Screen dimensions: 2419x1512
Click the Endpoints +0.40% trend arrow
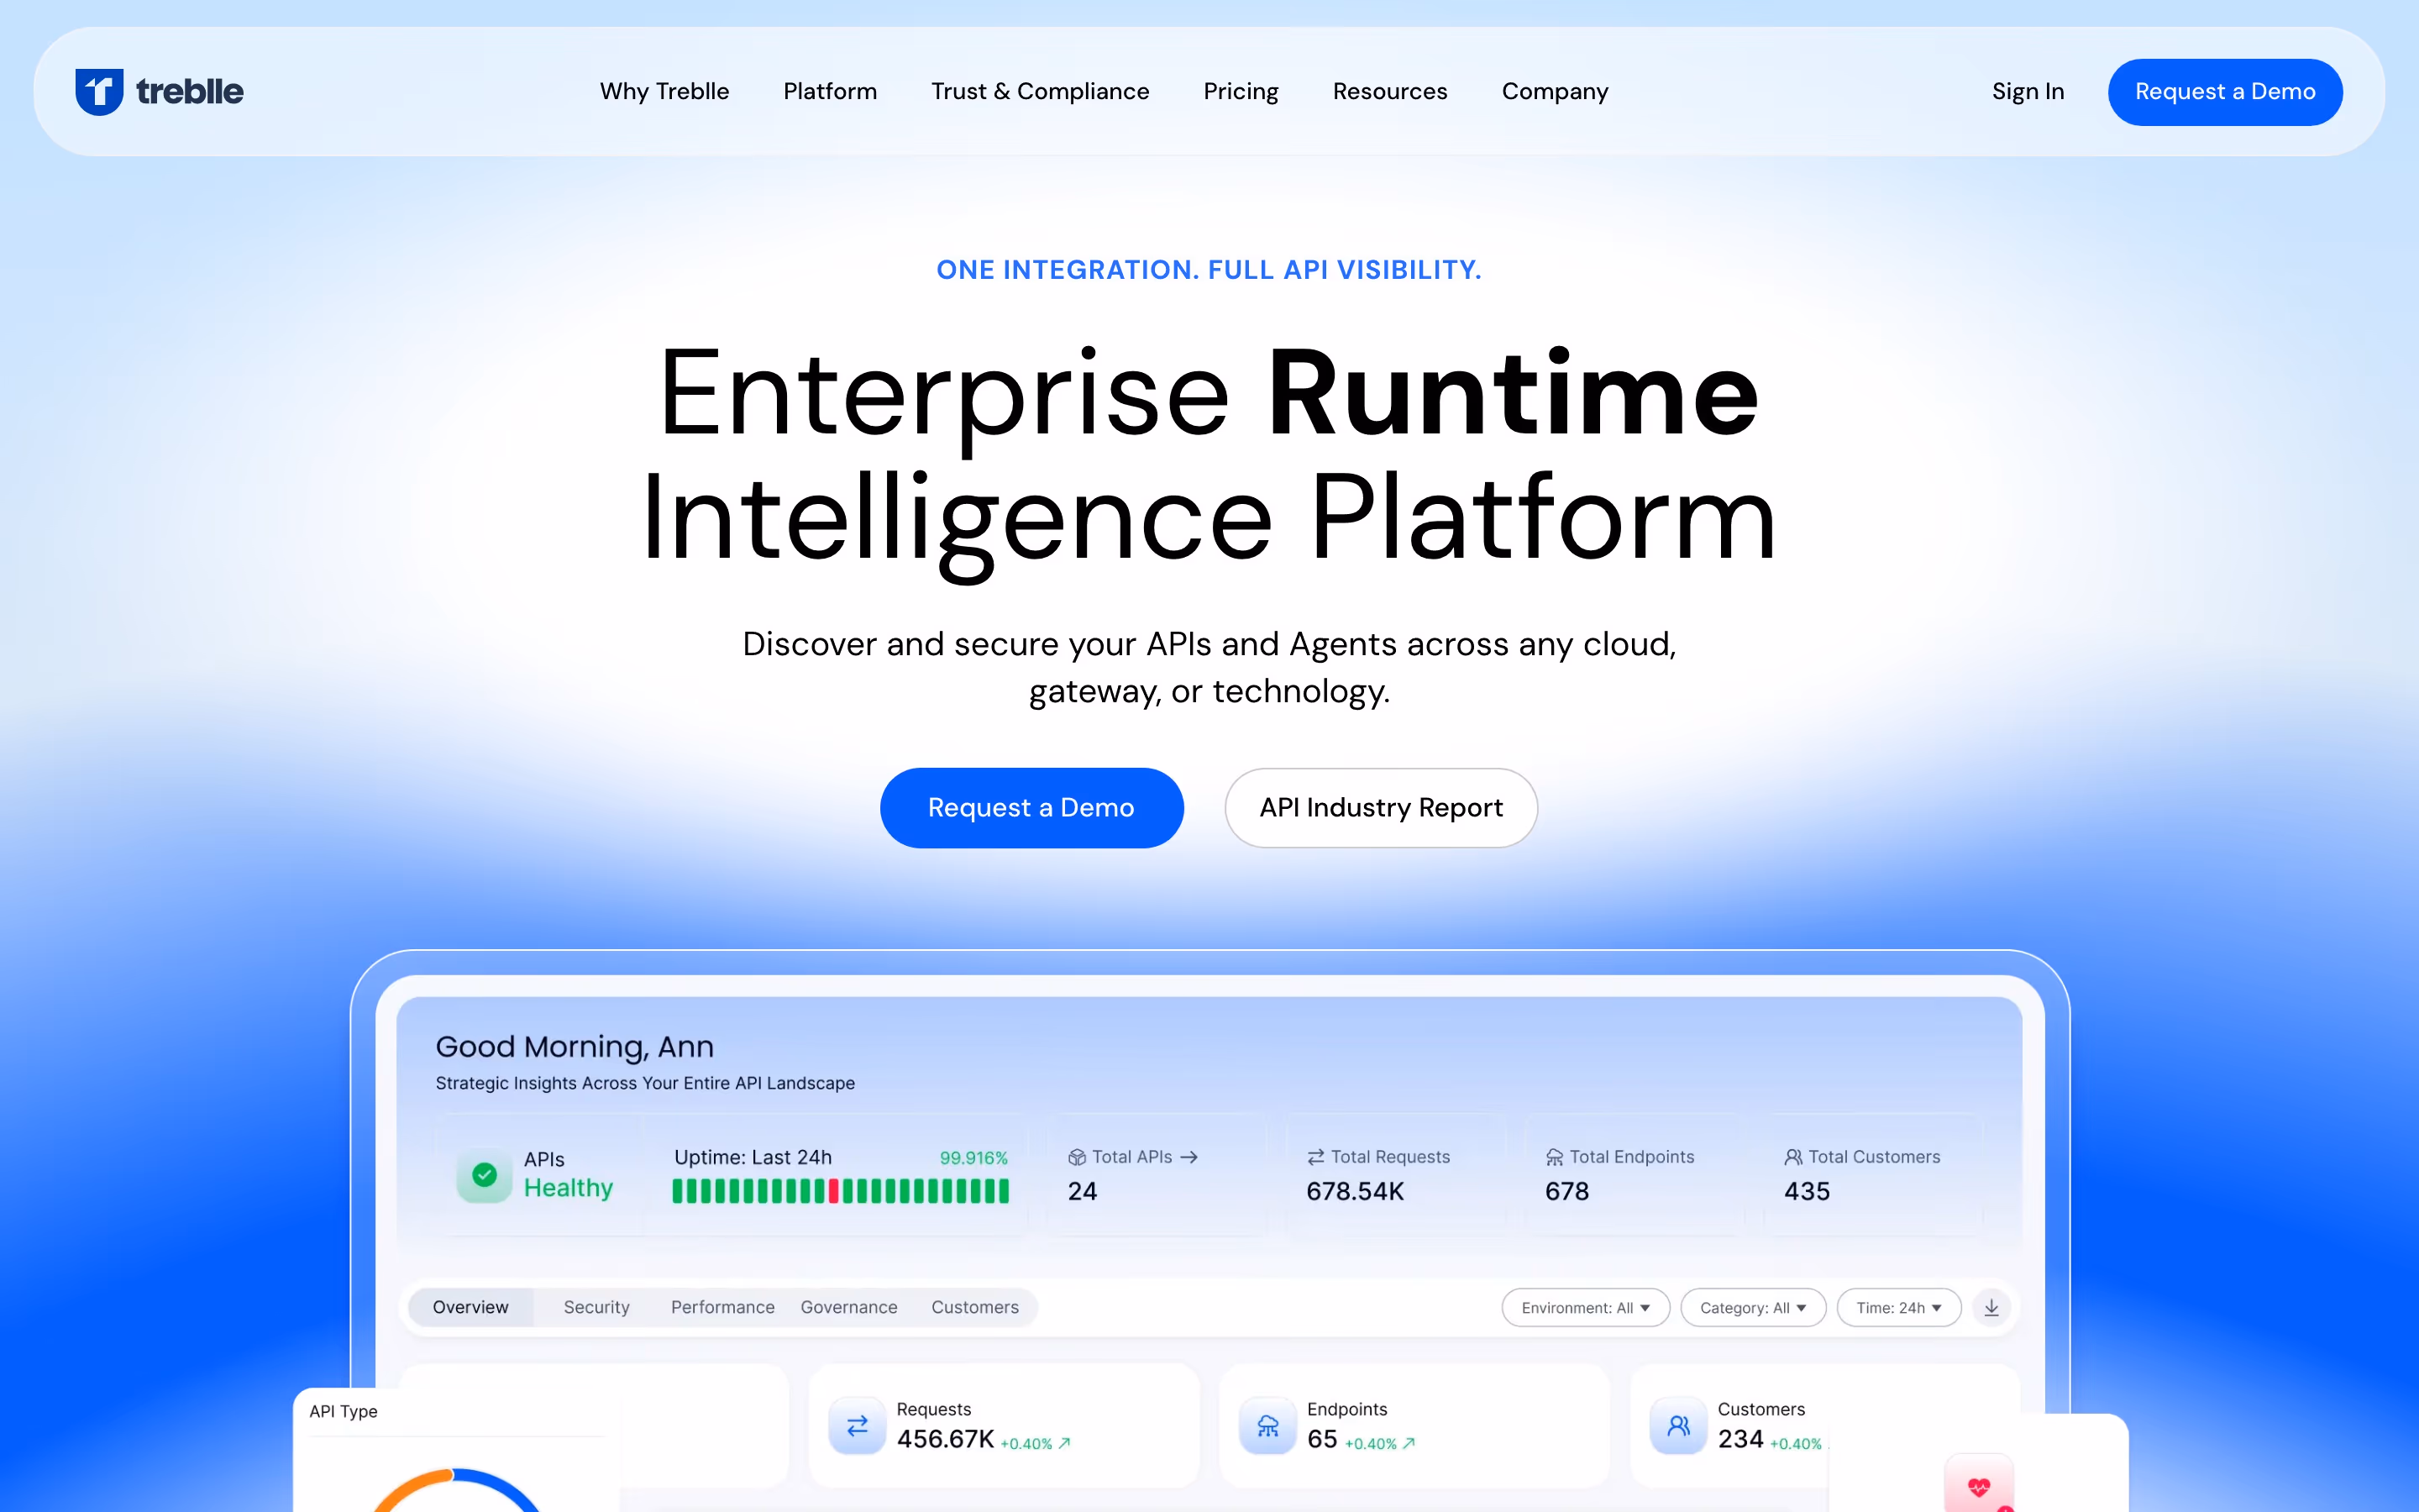pos(1409,1443)
